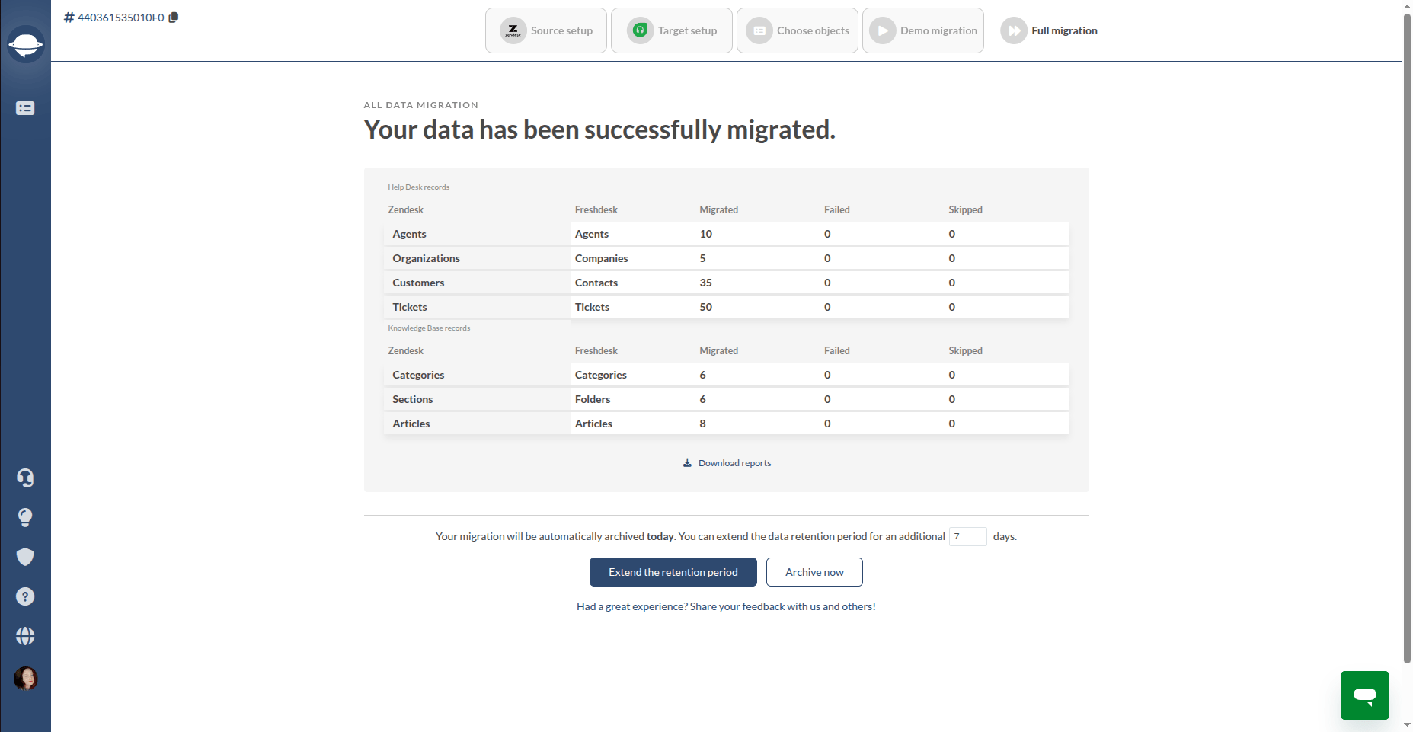Click the hash icon beside the migration ID
The width and height of the screenshot is (1413, 732).
(69, 18)
